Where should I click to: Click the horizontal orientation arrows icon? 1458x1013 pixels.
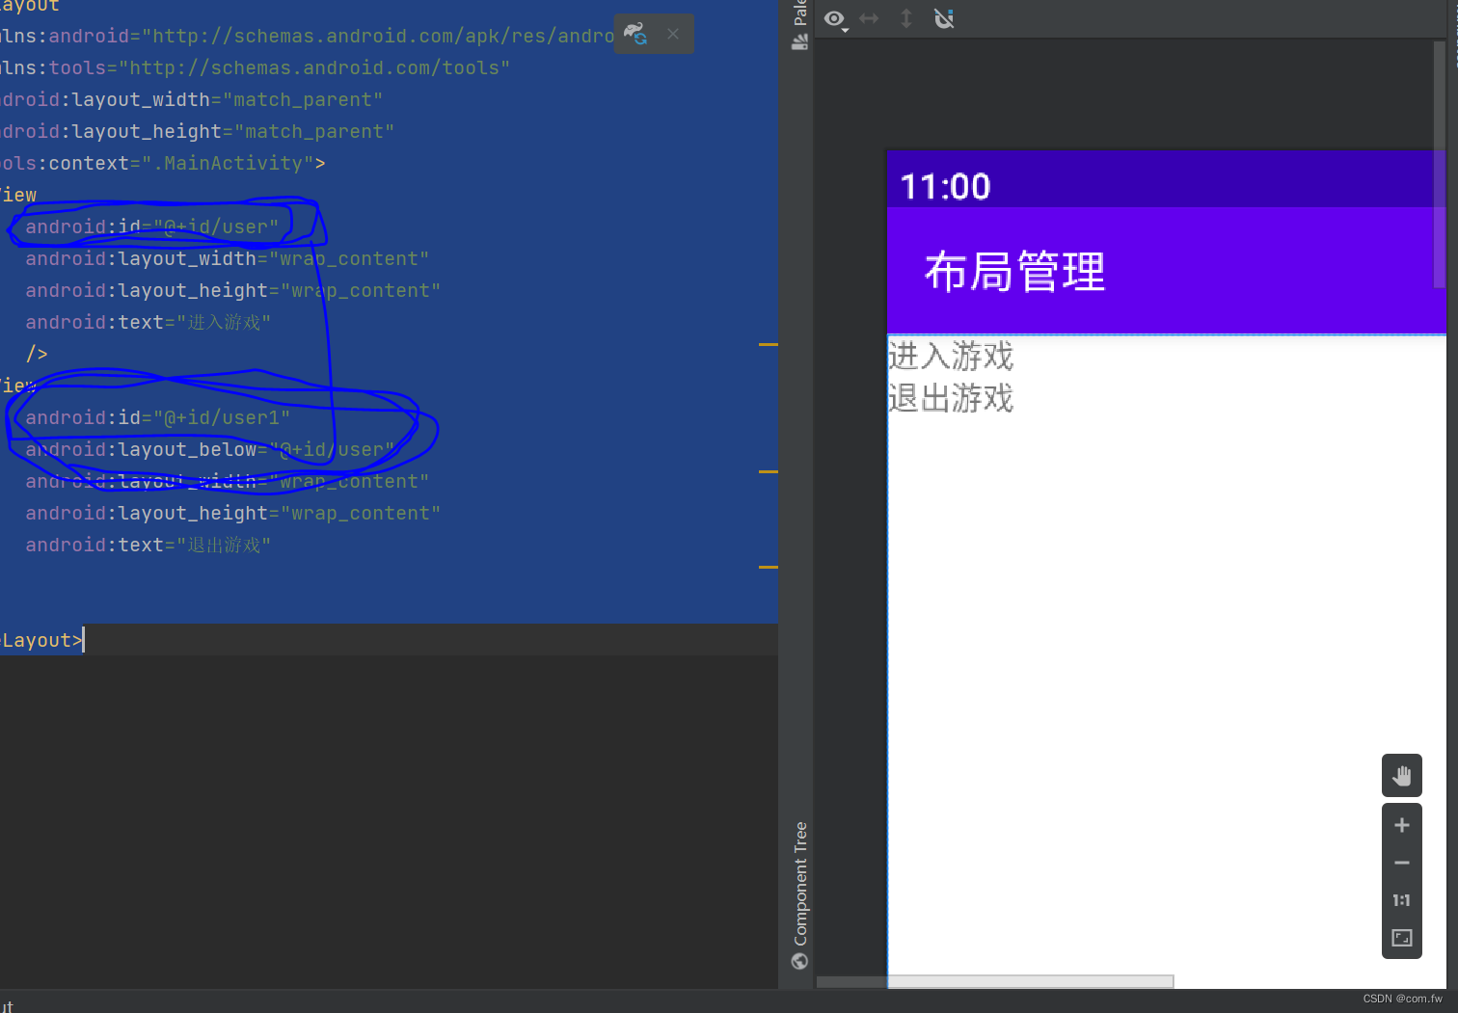pos(869,18)
